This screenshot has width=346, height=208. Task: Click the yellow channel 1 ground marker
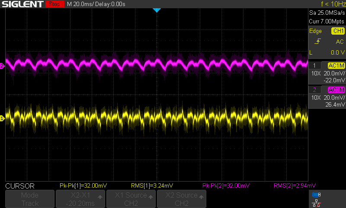[x=2, y=118]
